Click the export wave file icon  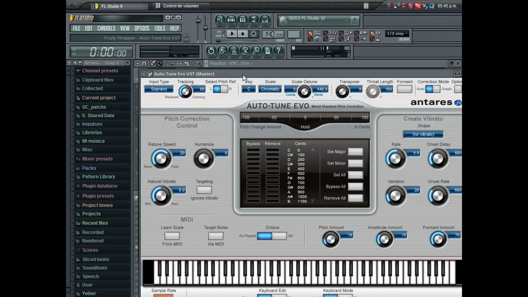point(233,51)
